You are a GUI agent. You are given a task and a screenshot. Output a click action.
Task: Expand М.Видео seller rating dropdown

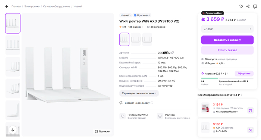(x=224, y=63)
